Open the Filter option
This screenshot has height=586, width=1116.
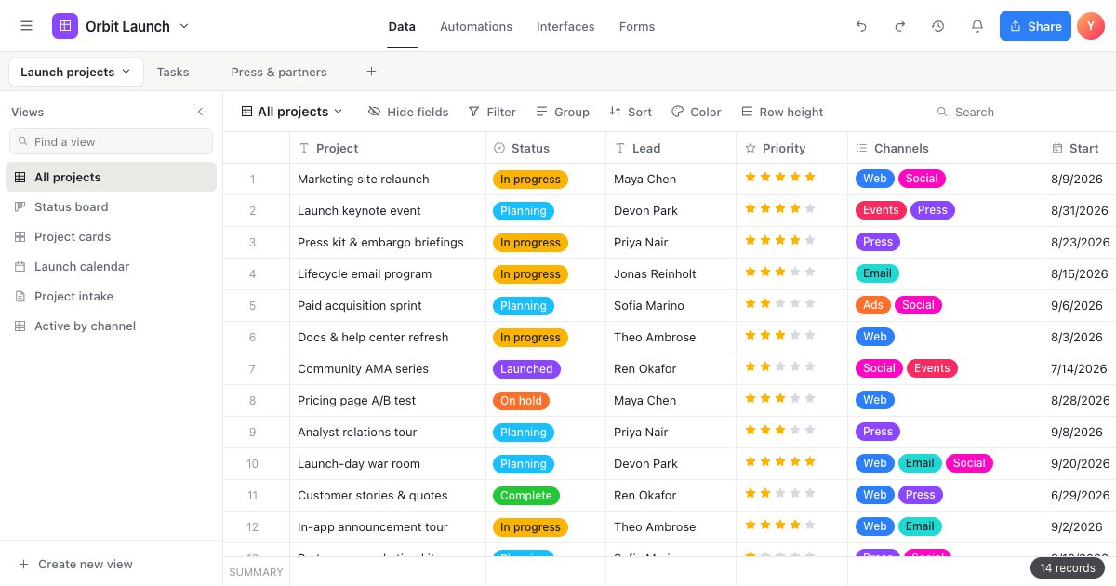tap(492, 112)
